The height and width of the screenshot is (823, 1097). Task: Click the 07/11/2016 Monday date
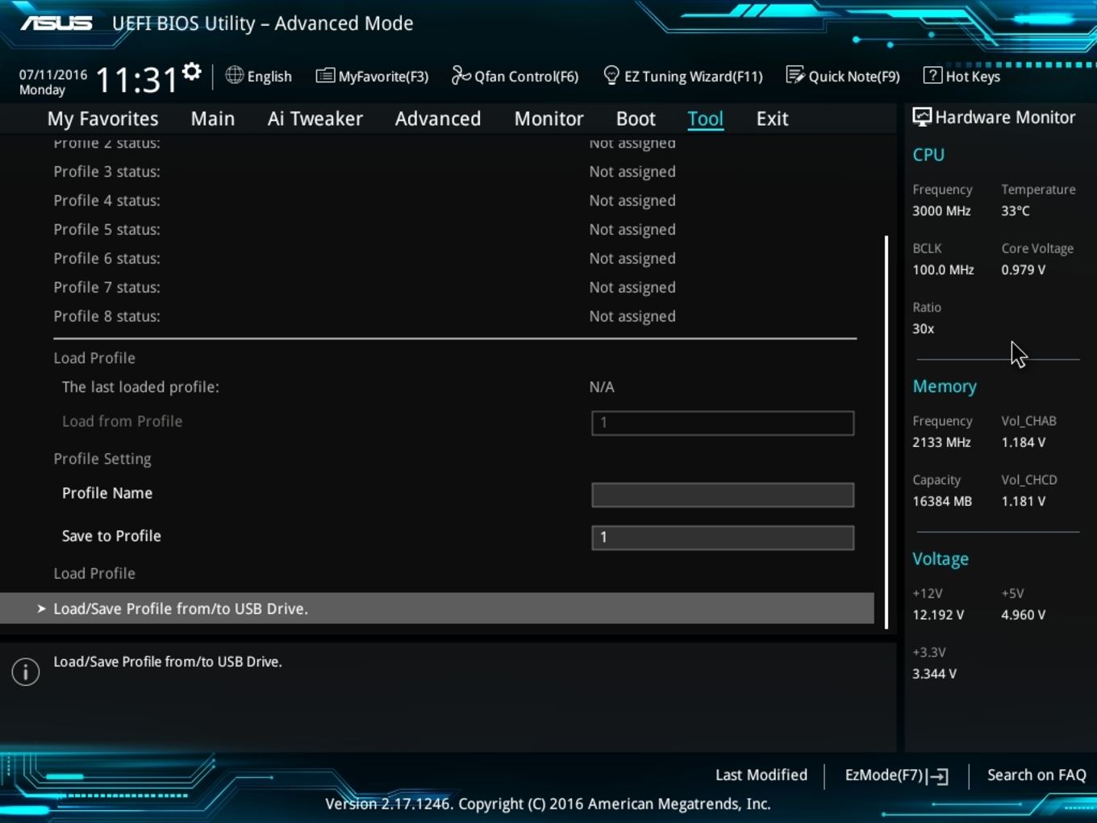tap(53, 81)
